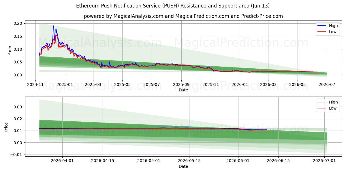Click the 'Price' axis label of the top chart

[10, 50]
